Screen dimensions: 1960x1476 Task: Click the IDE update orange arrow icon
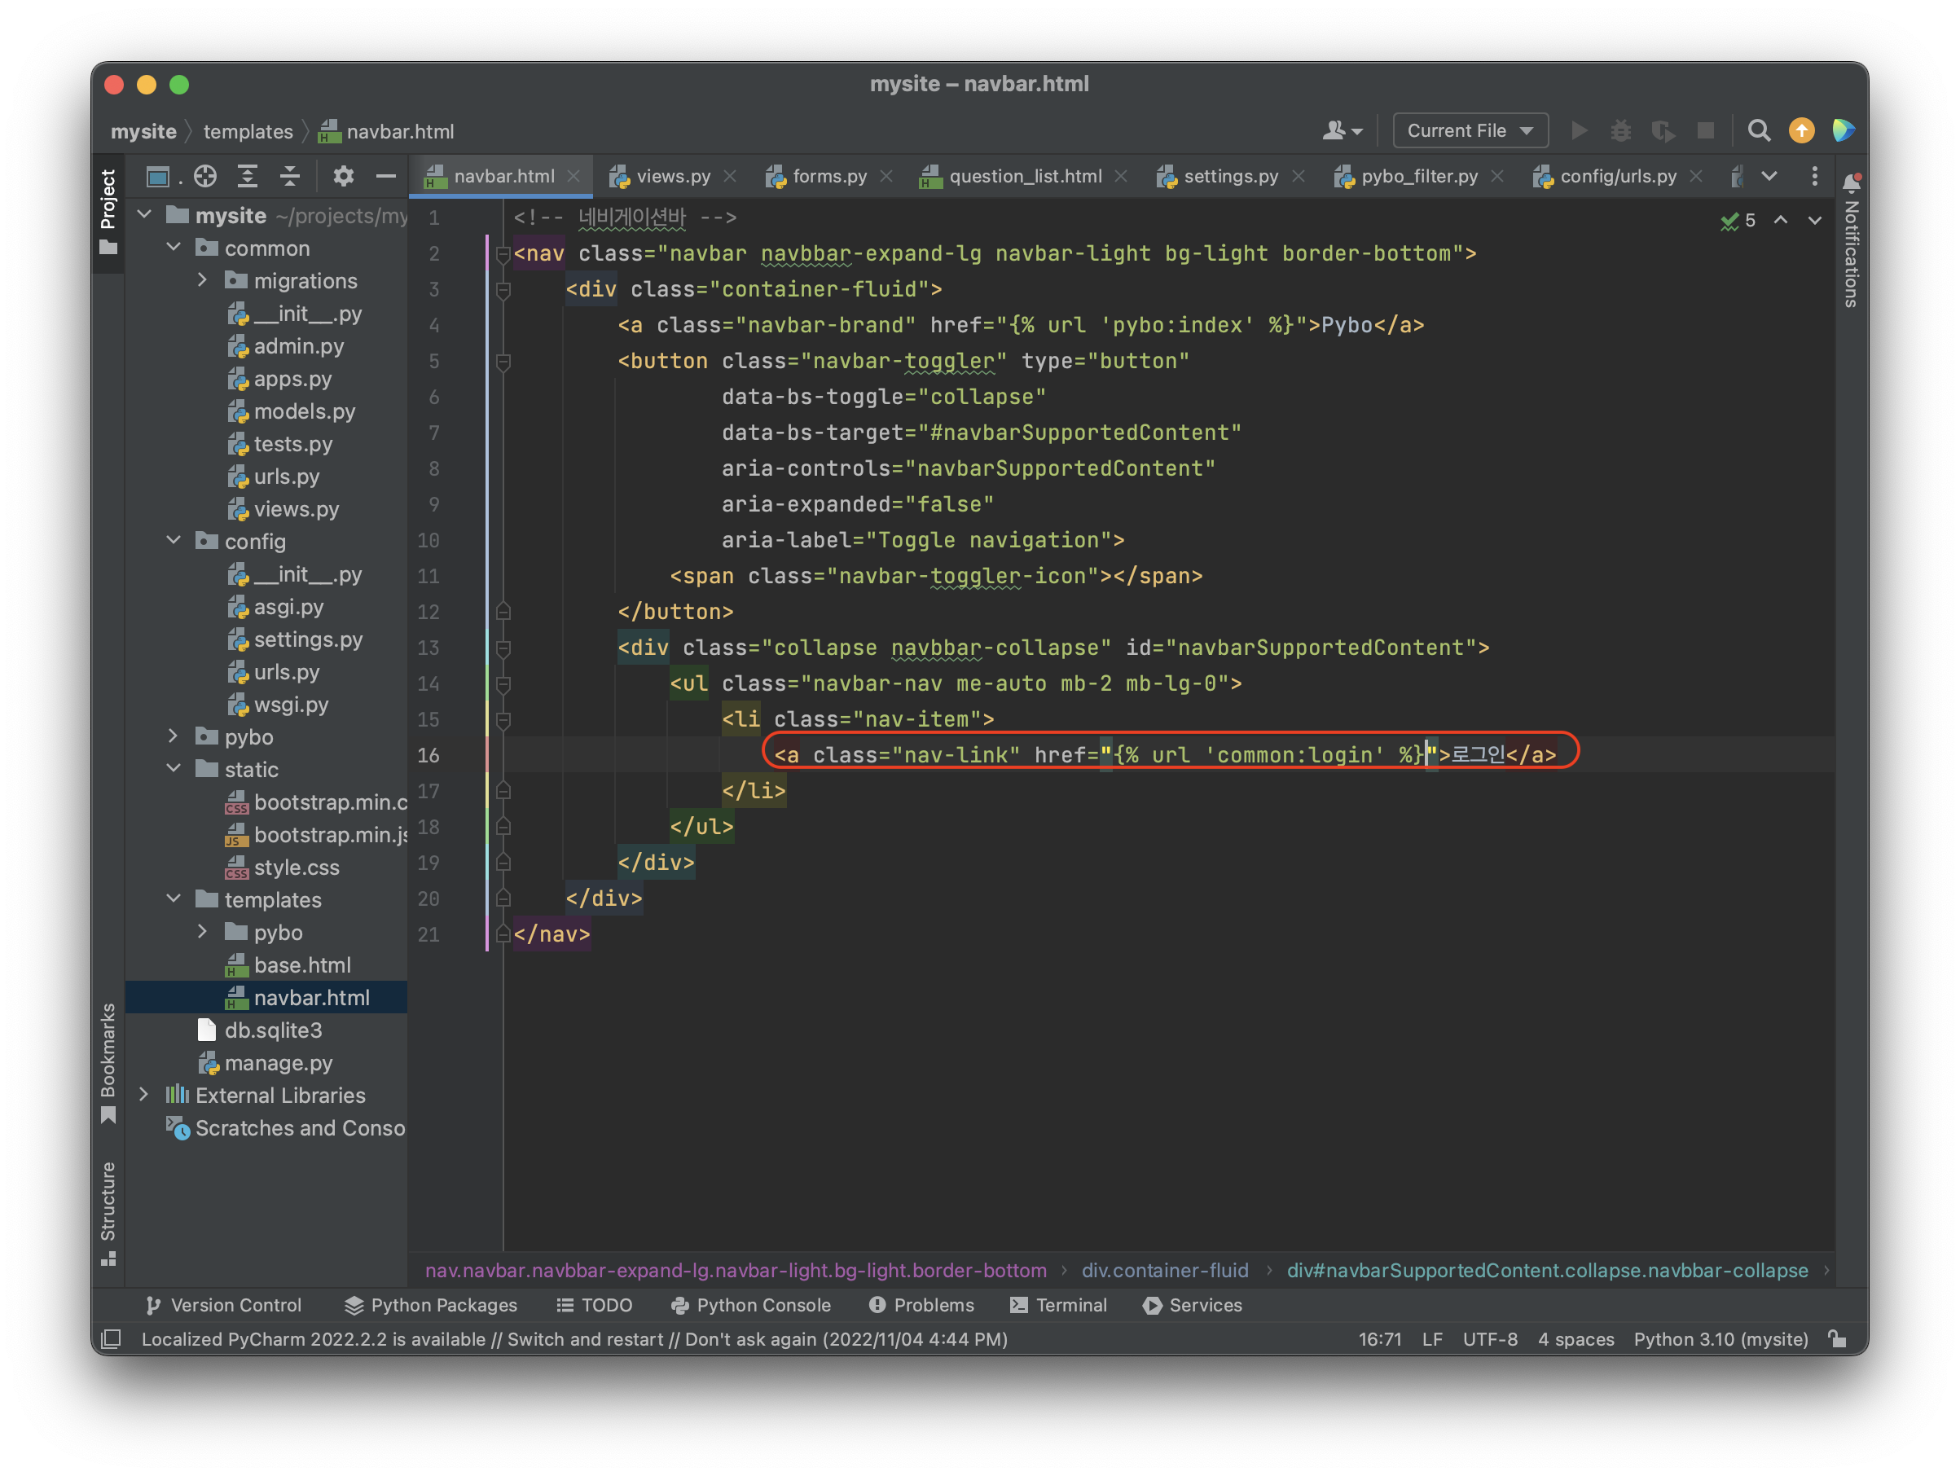tap(1801, 131)
